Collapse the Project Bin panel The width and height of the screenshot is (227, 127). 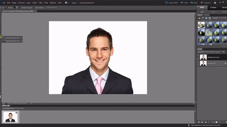click(195, 106)
